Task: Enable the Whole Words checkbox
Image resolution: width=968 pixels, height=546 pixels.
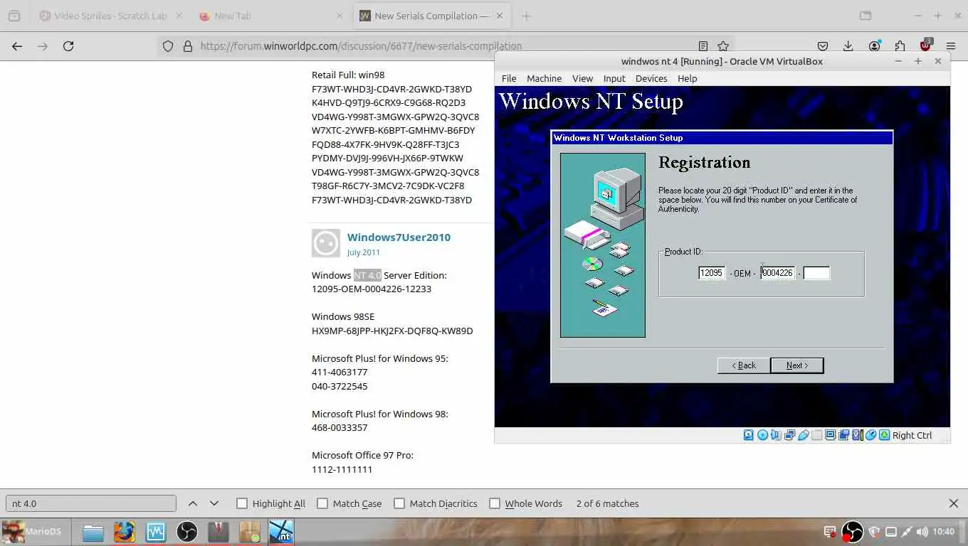Action: pyautogui.click(x=495, y=503)
